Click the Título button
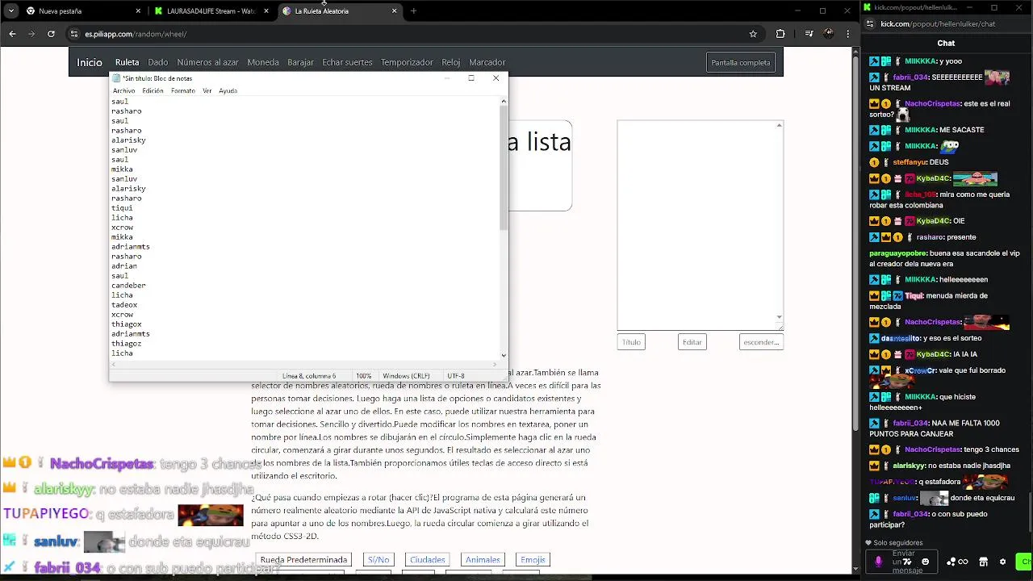1033x581 pixels. (631, 342)
